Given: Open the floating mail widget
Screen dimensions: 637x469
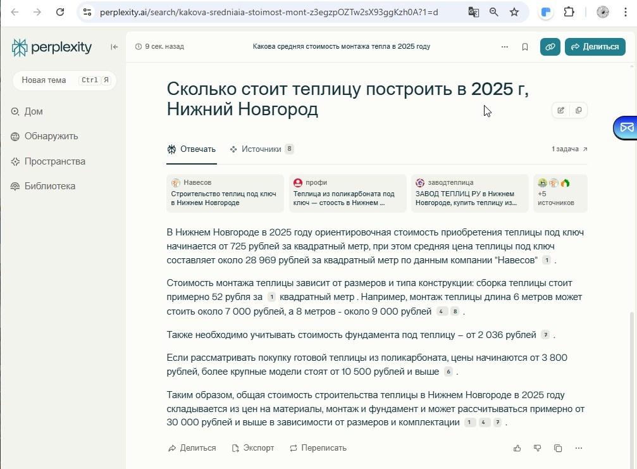Looking at the screenshot, I should pos(626,128).
